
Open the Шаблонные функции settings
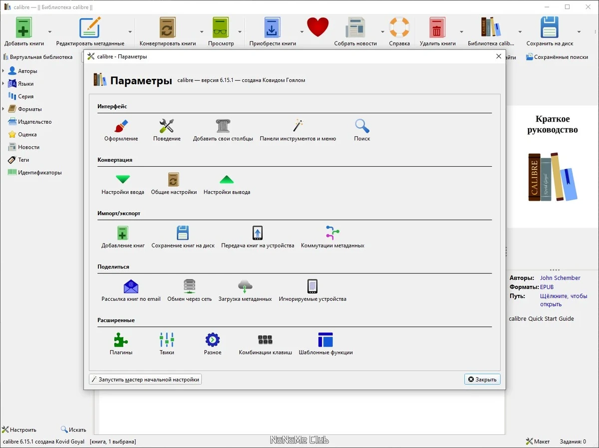[325, 344]
